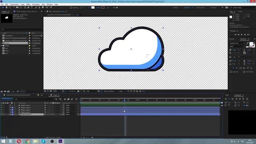Expand Shape Layer 10 properties
Viewport: 256px width, 144px height.
coord(10,114)
